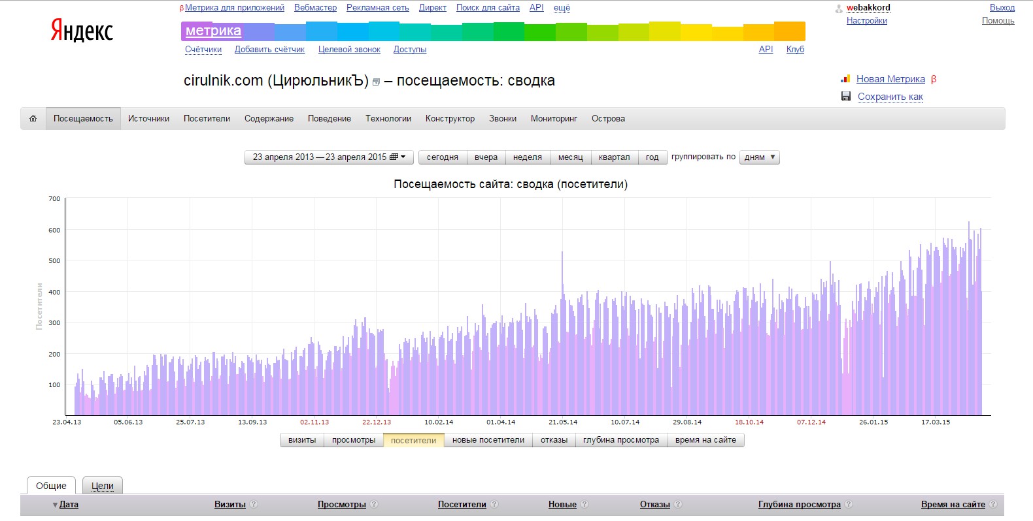Click the Новая Метрика link

click(890, 79)
